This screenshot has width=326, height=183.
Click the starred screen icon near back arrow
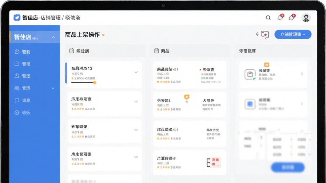pyautogui.click(x=265, y=35)
